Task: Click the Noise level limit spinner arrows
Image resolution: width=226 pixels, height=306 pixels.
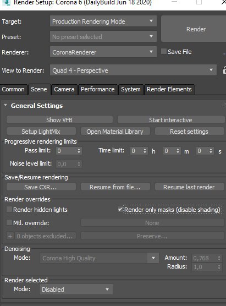Action: point(79,164)
